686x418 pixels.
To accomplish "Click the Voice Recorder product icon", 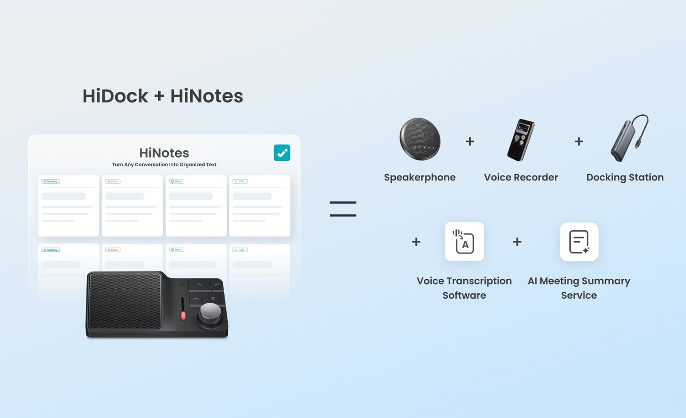I will tap(521, 140).
